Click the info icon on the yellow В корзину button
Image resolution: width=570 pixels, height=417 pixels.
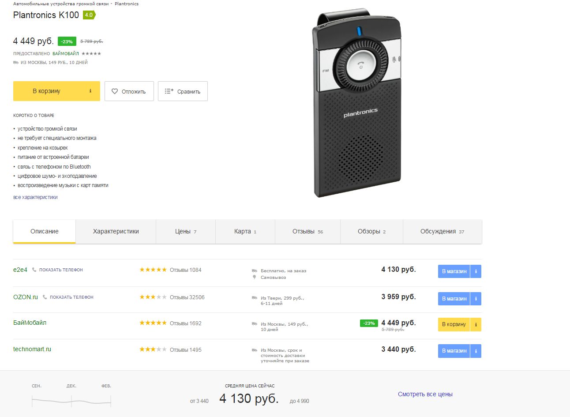click(x=90, y=91)
